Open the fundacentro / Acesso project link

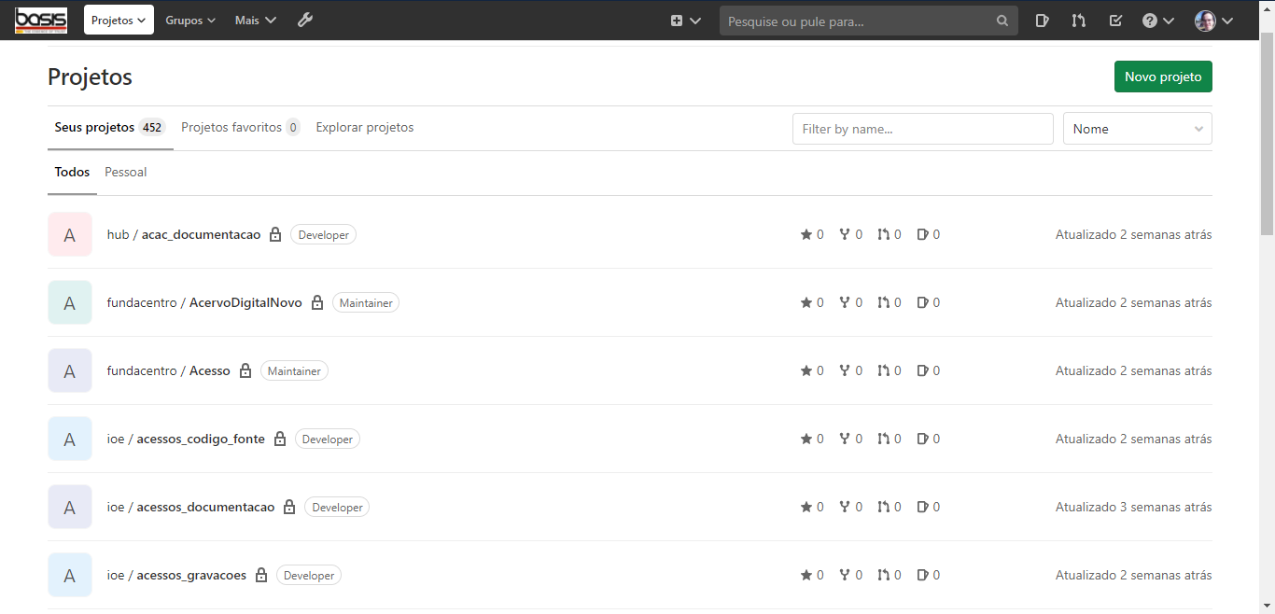click(x=168, y=370)
